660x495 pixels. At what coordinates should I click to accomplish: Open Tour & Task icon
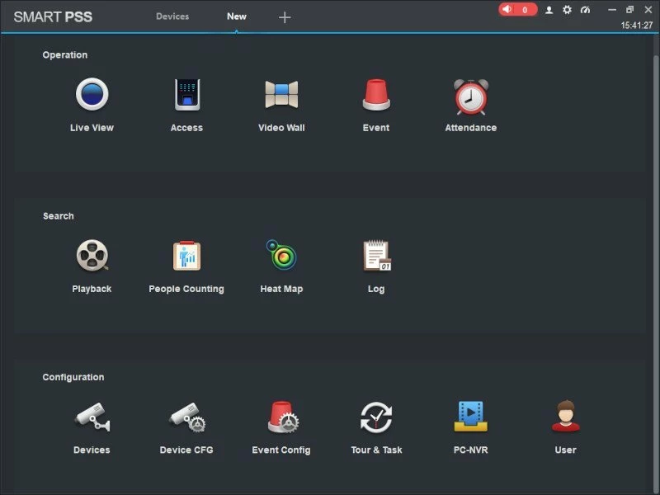[x=376, y=417]
